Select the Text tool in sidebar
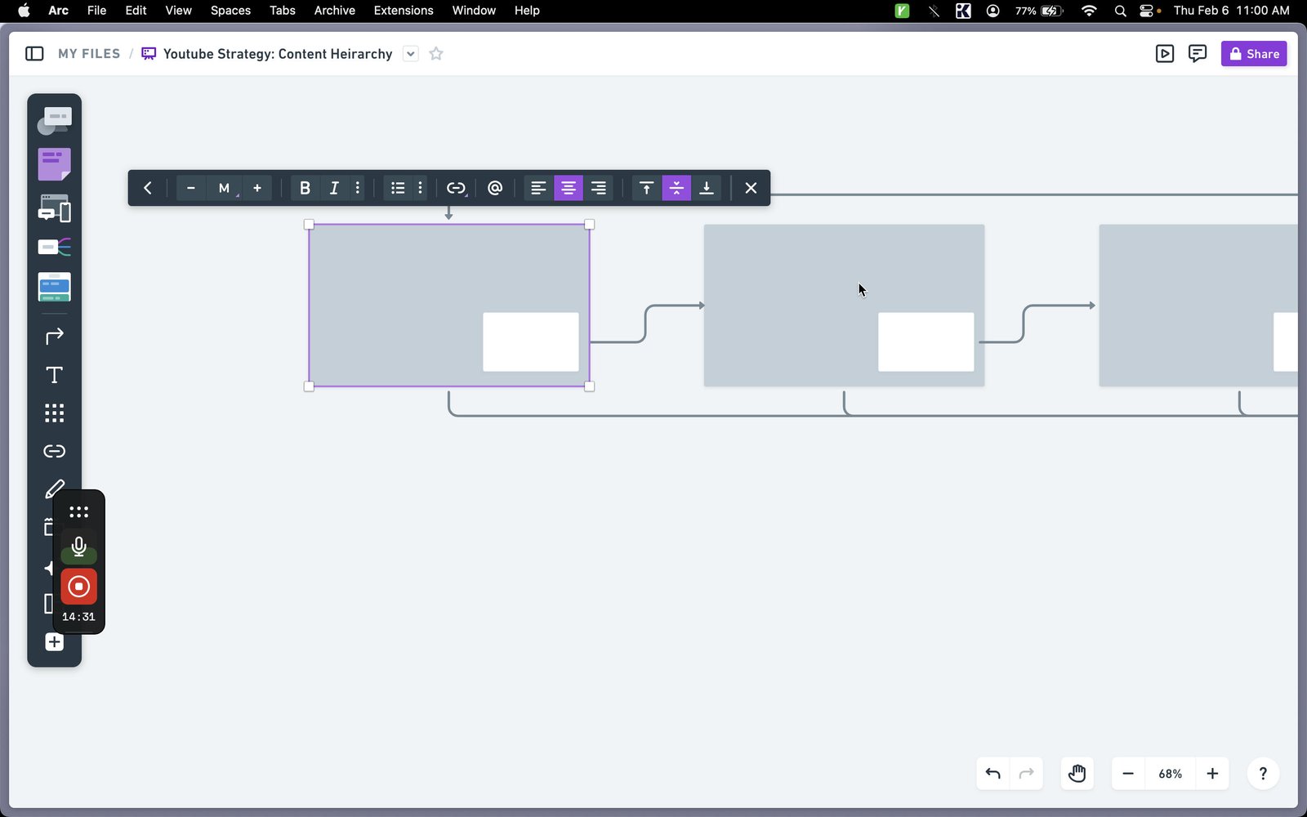The width and height of the screenshot is (1307, 817). tap(54, 375)
